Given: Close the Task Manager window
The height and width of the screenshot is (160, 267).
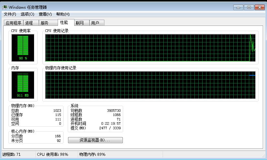Looking at the screenshot, I should 260,7.
